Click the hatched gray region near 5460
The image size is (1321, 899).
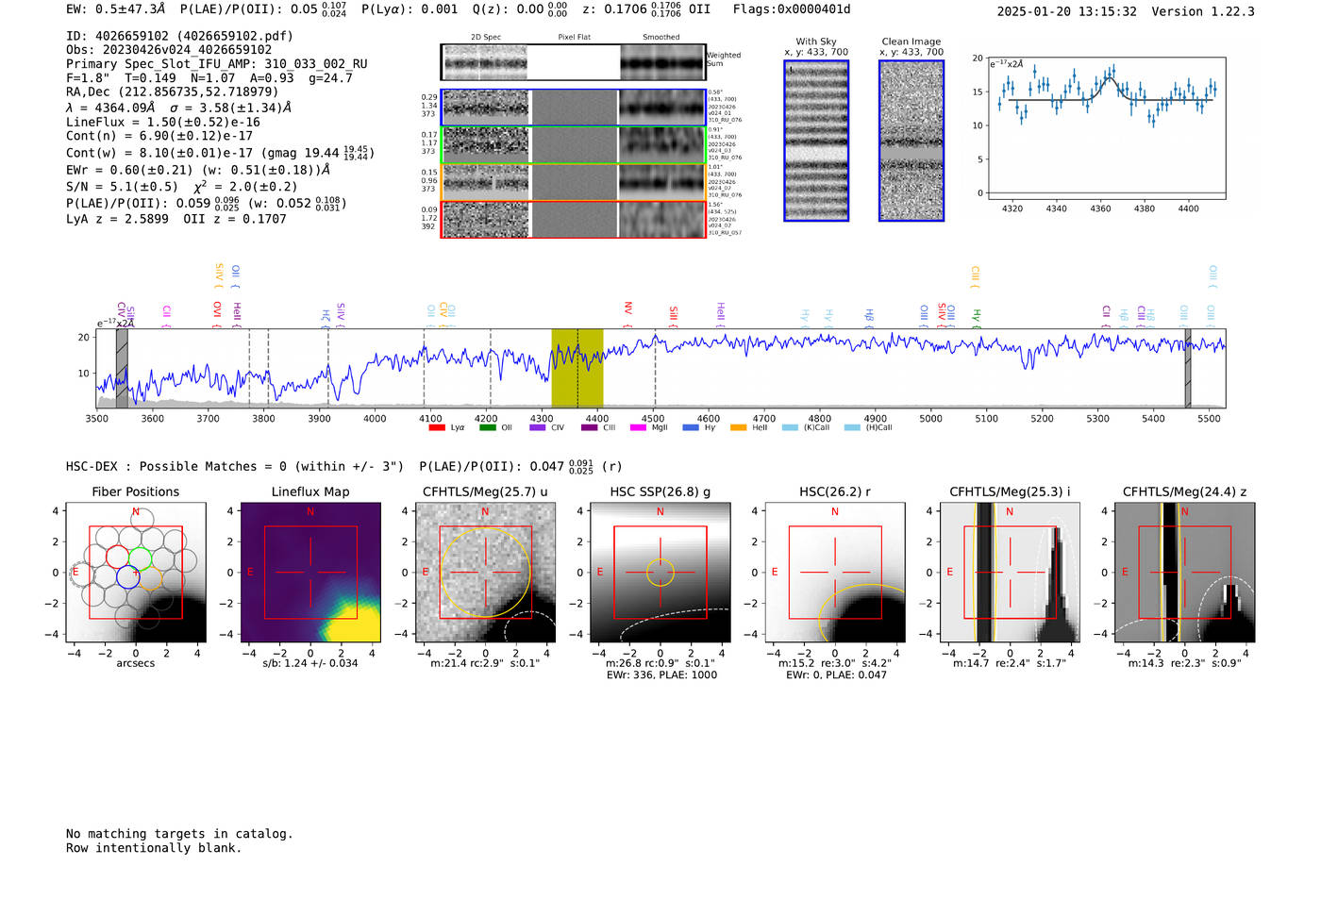(x=1188, y=368)
